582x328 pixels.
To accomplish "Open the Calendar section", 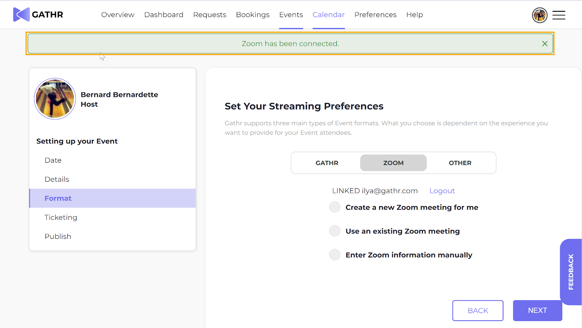I will (328, 15).
